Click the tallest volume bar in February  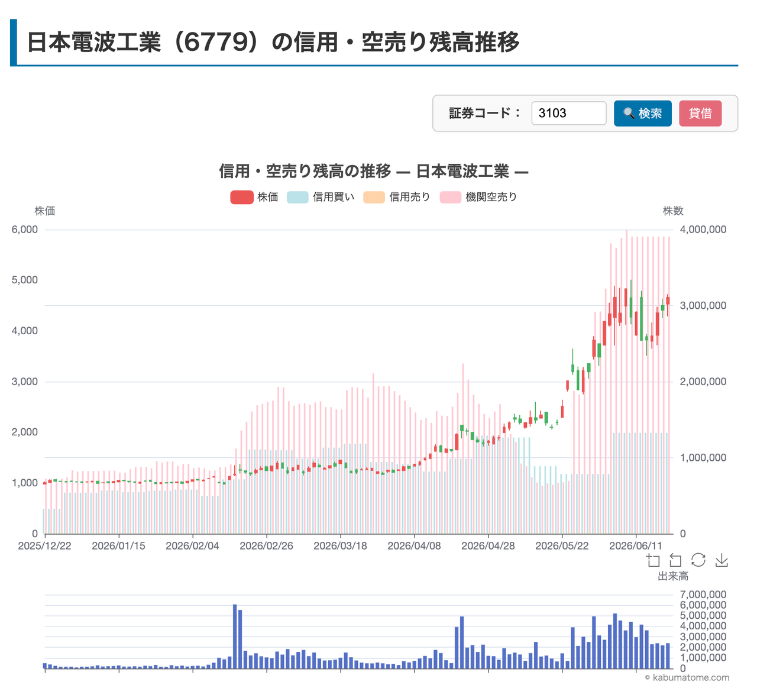(x=235, y=636)
